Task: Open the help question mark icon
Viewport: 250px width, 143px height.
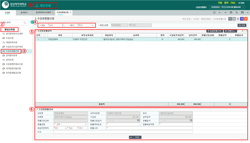Action: click(x=230, y=19)
